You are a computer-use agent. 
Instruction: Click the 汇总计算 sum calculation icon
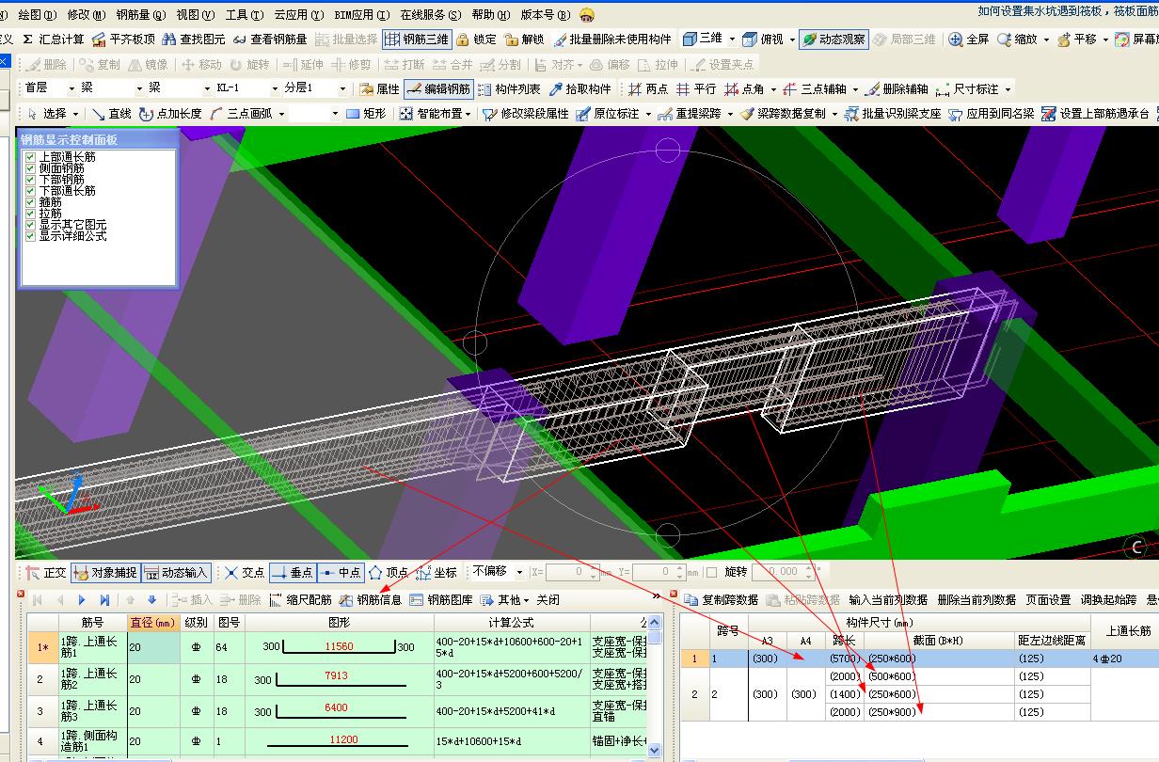[x=27, y=40]
